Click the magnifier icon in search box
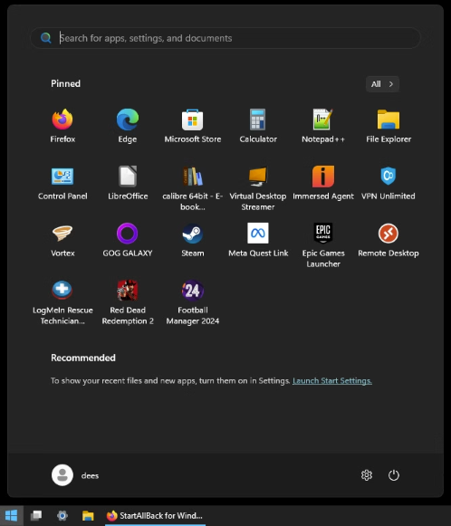451x526 pixels. click(x=46, y=38)
